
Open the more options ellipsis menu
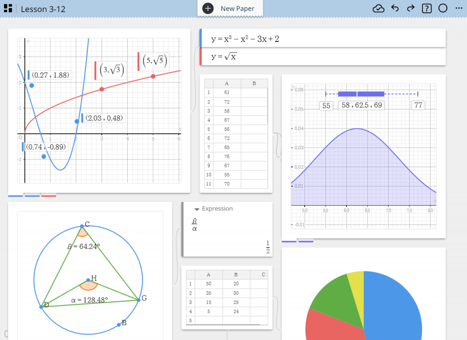458,9
